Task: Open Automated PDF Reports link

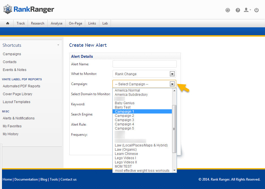Action: 21,86
